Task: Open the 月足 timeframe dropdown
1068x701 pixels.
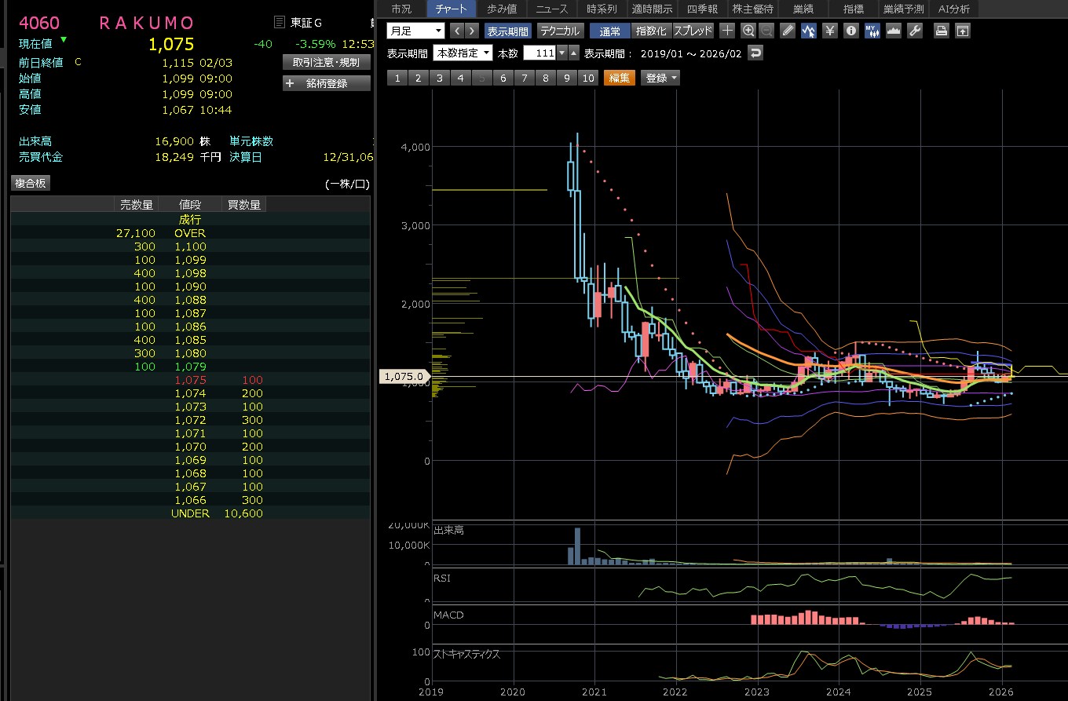Action: [x=415, y=31]
